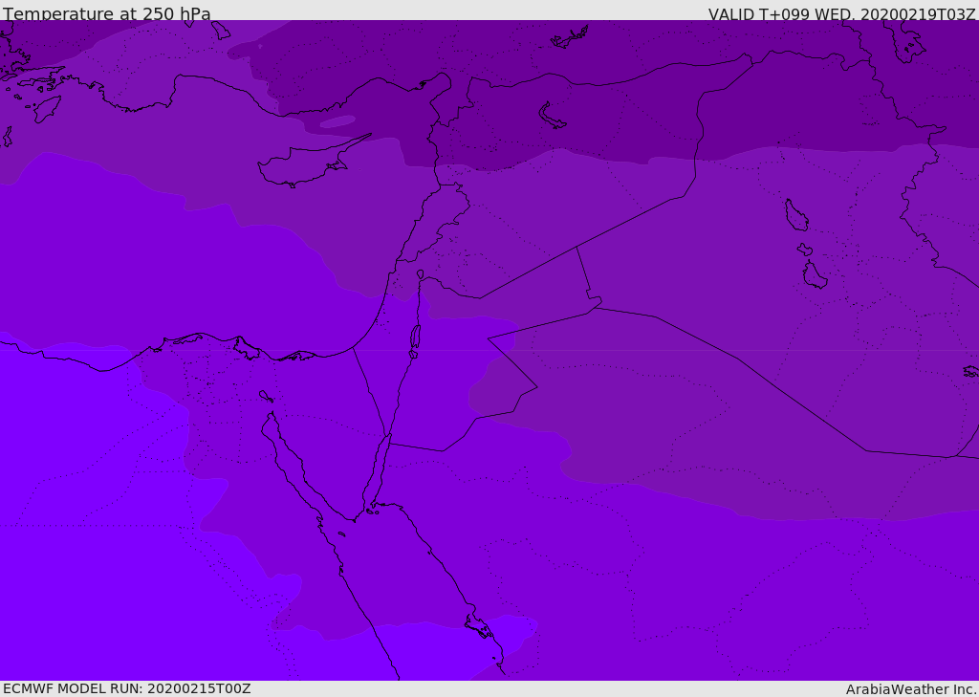
Task: Click the "Temperature at 250 hPa" title
Action: pos(107,13)
